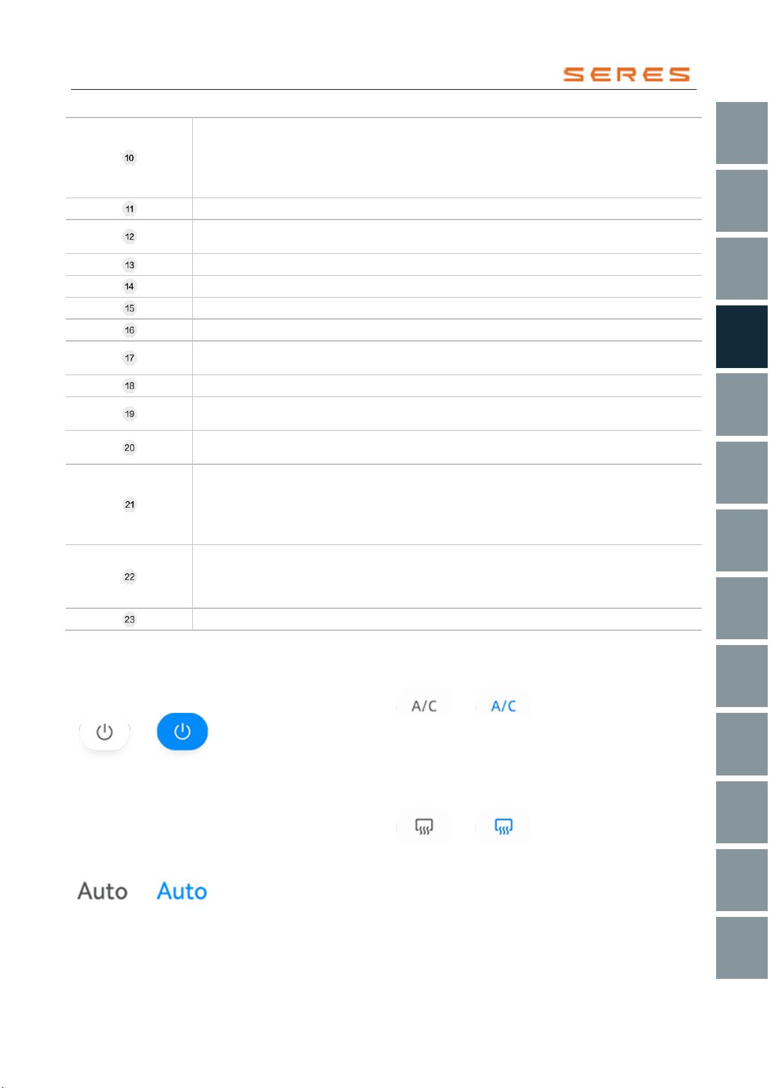769x1088 pixels.
Task: Click the white power button icon
Action: (105, 732)
